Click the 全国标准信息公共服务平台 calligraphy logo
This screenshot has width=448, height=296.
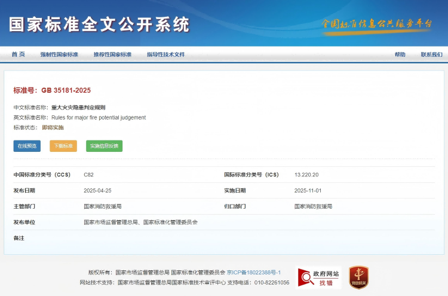tap(376, 24)
